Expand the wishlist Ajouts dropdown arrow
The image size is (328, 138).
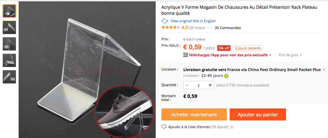[x=232, y=127]
